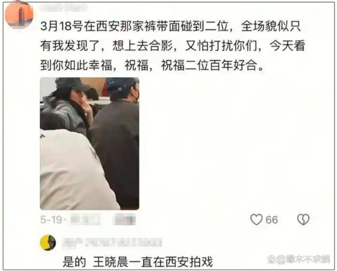This screenshot has height=271, width=337.
Task: Click the paw icon in the watermark
Action: click(271, 260)
